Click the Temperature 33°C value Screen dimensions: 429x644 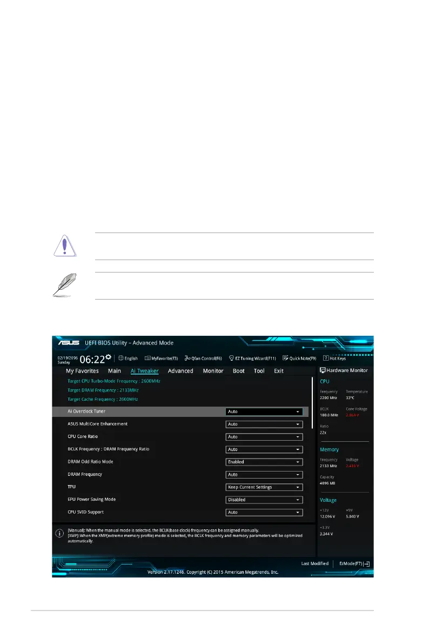(x=350, y=398)
